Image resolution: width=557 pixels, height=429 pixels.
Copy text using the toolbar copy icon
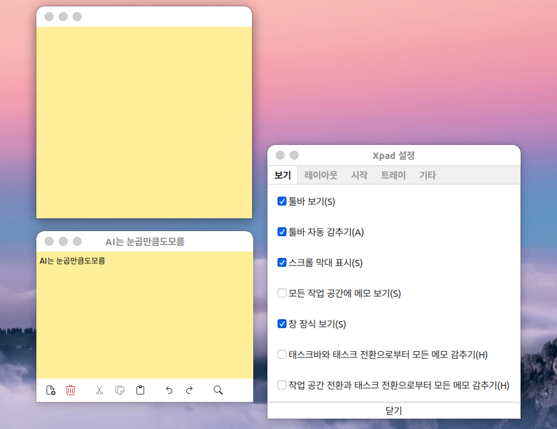[120, 390]
